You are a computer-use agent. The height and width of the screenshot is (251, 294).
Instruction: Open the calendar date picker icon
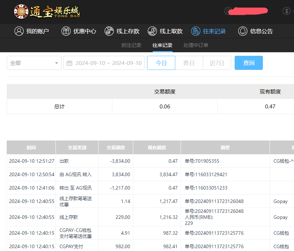[69, 62]
